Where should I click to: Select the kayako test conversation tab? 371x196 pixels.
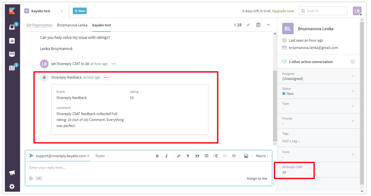102,25
